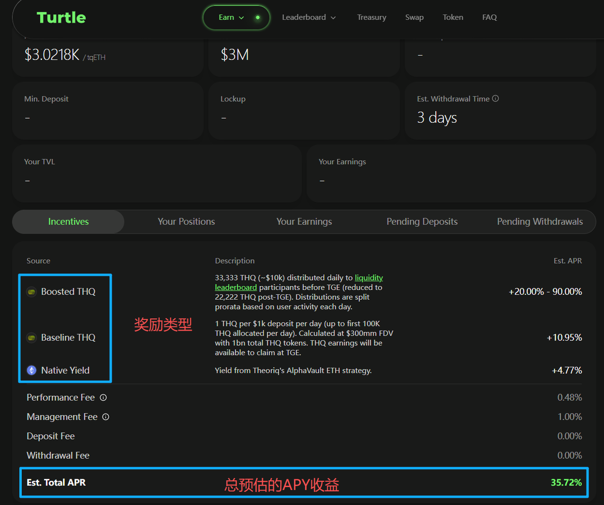Screen dimensions: 604x505
Task: Follow the liquidity leaderboard link
Action: pos(368,278)
